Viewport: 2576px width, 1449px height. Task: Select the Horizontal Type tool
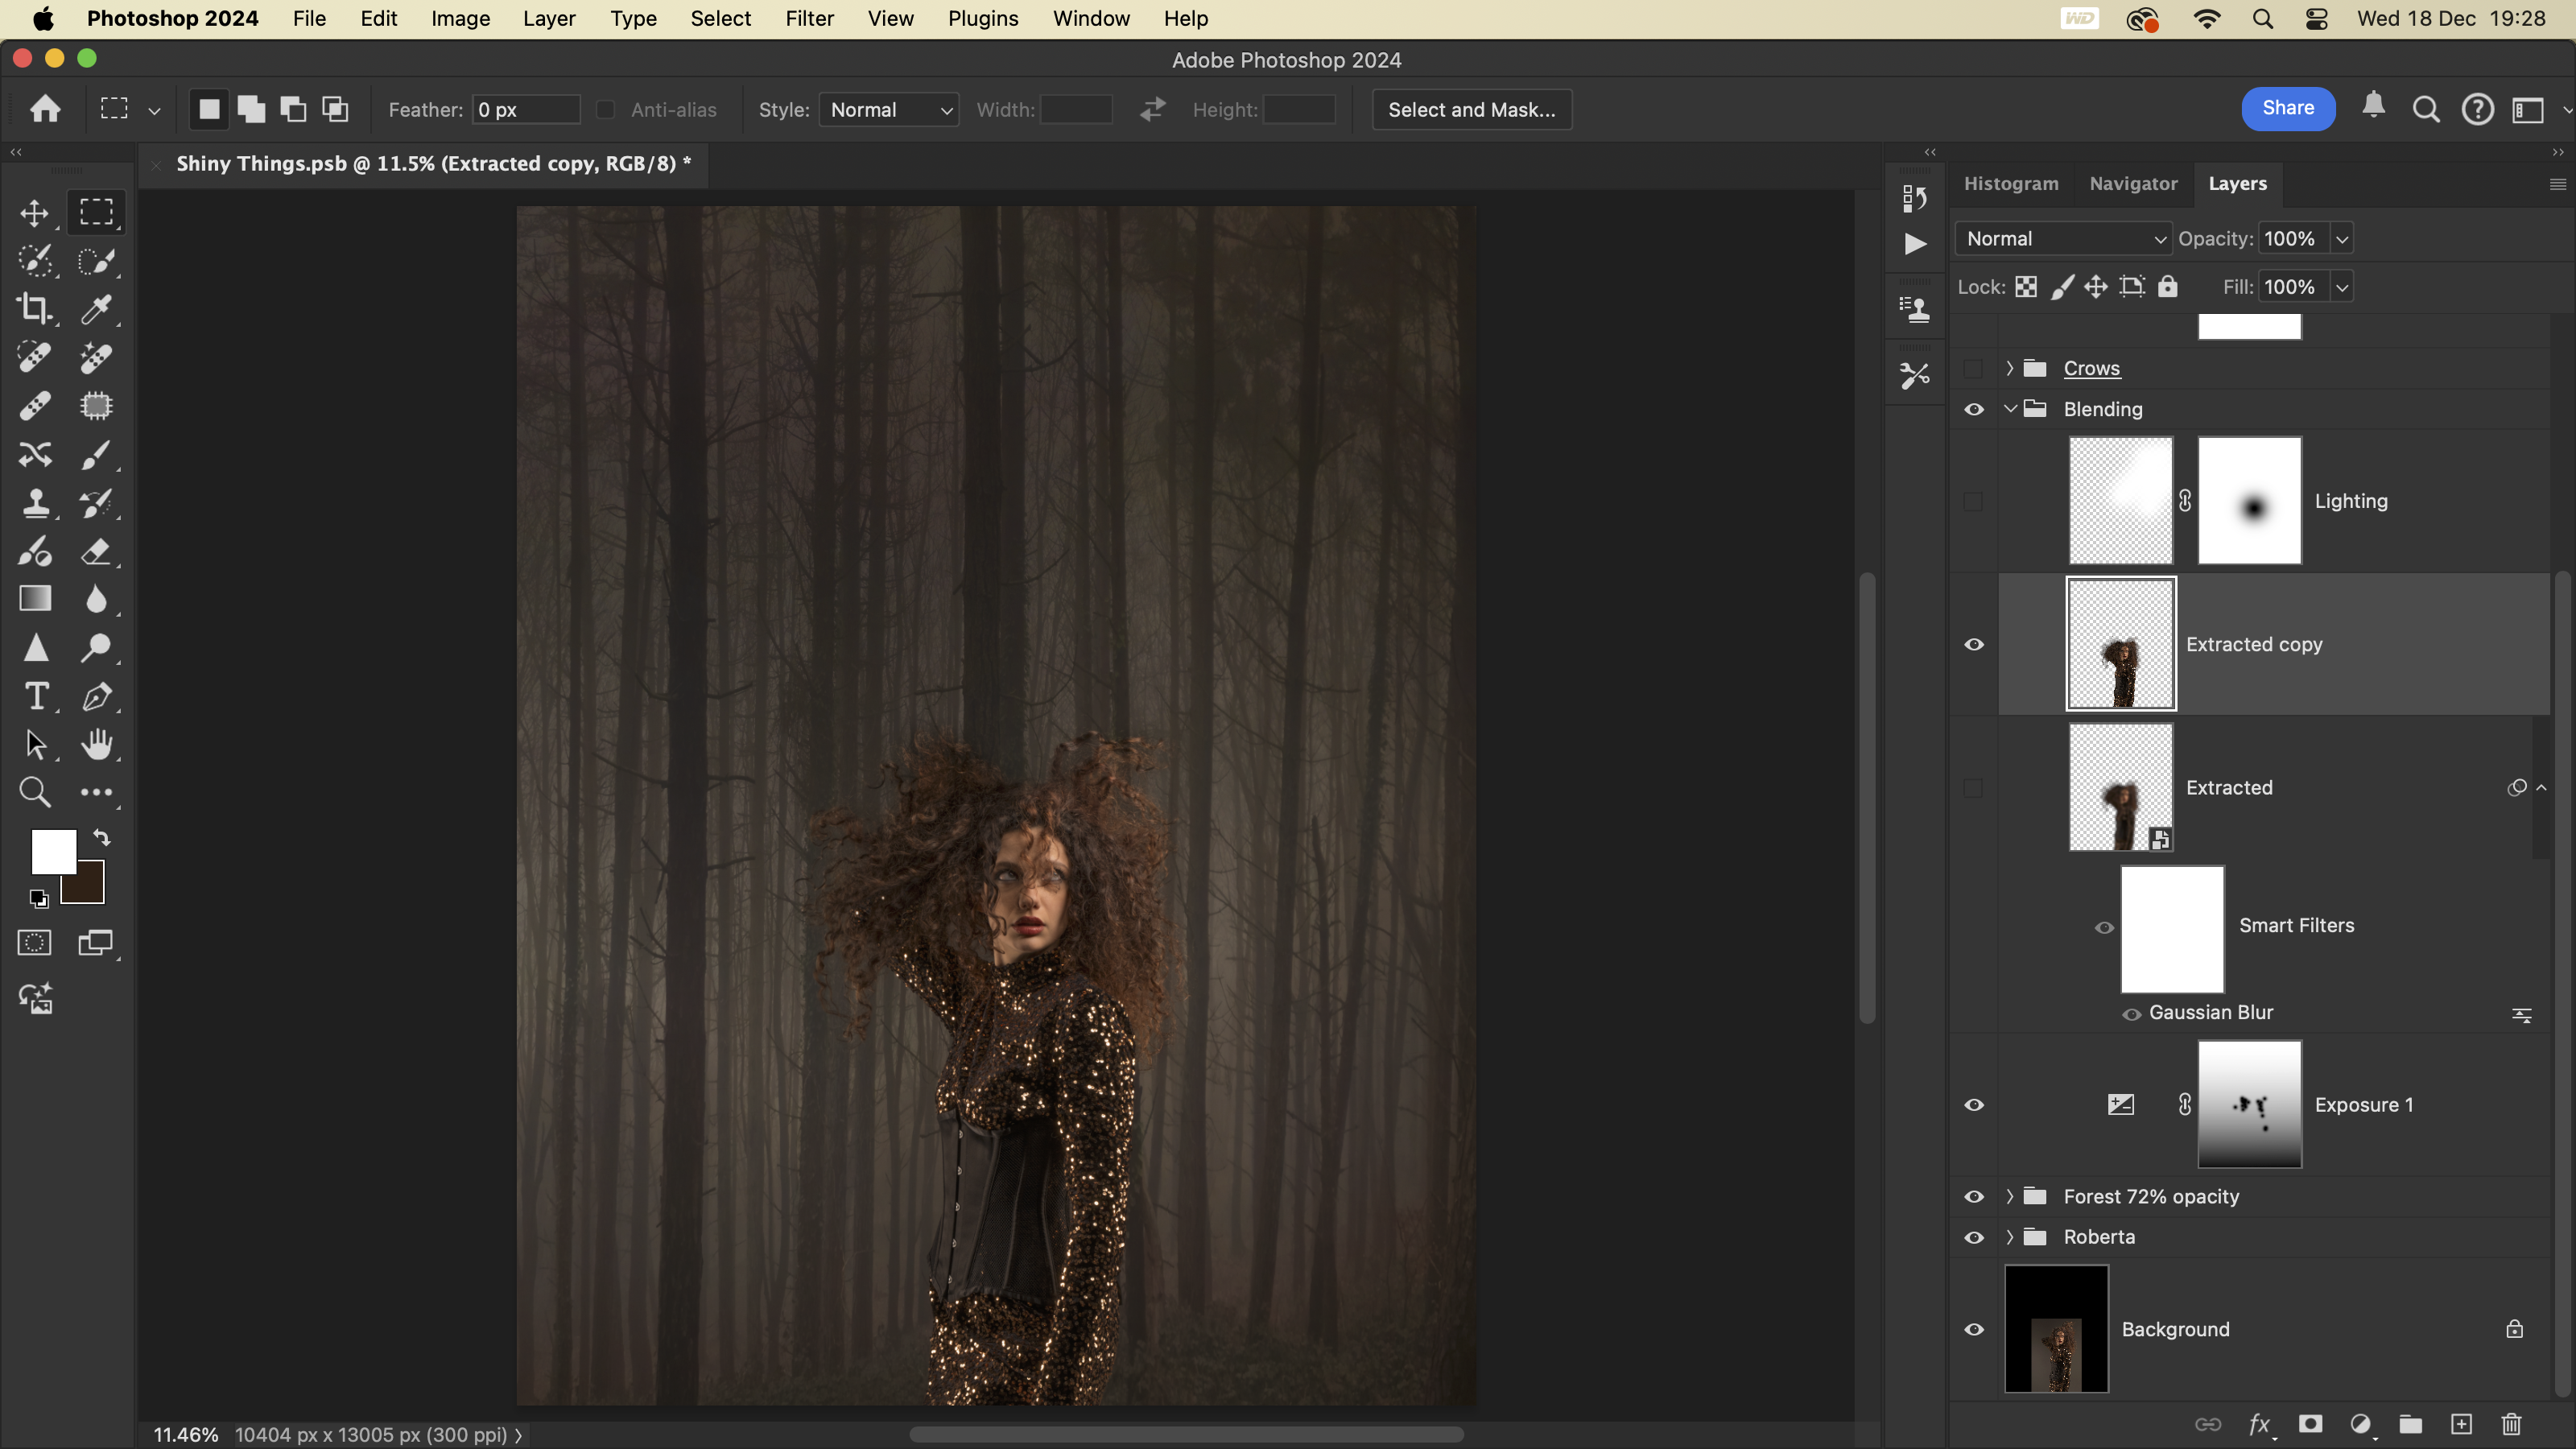(36, 696)
